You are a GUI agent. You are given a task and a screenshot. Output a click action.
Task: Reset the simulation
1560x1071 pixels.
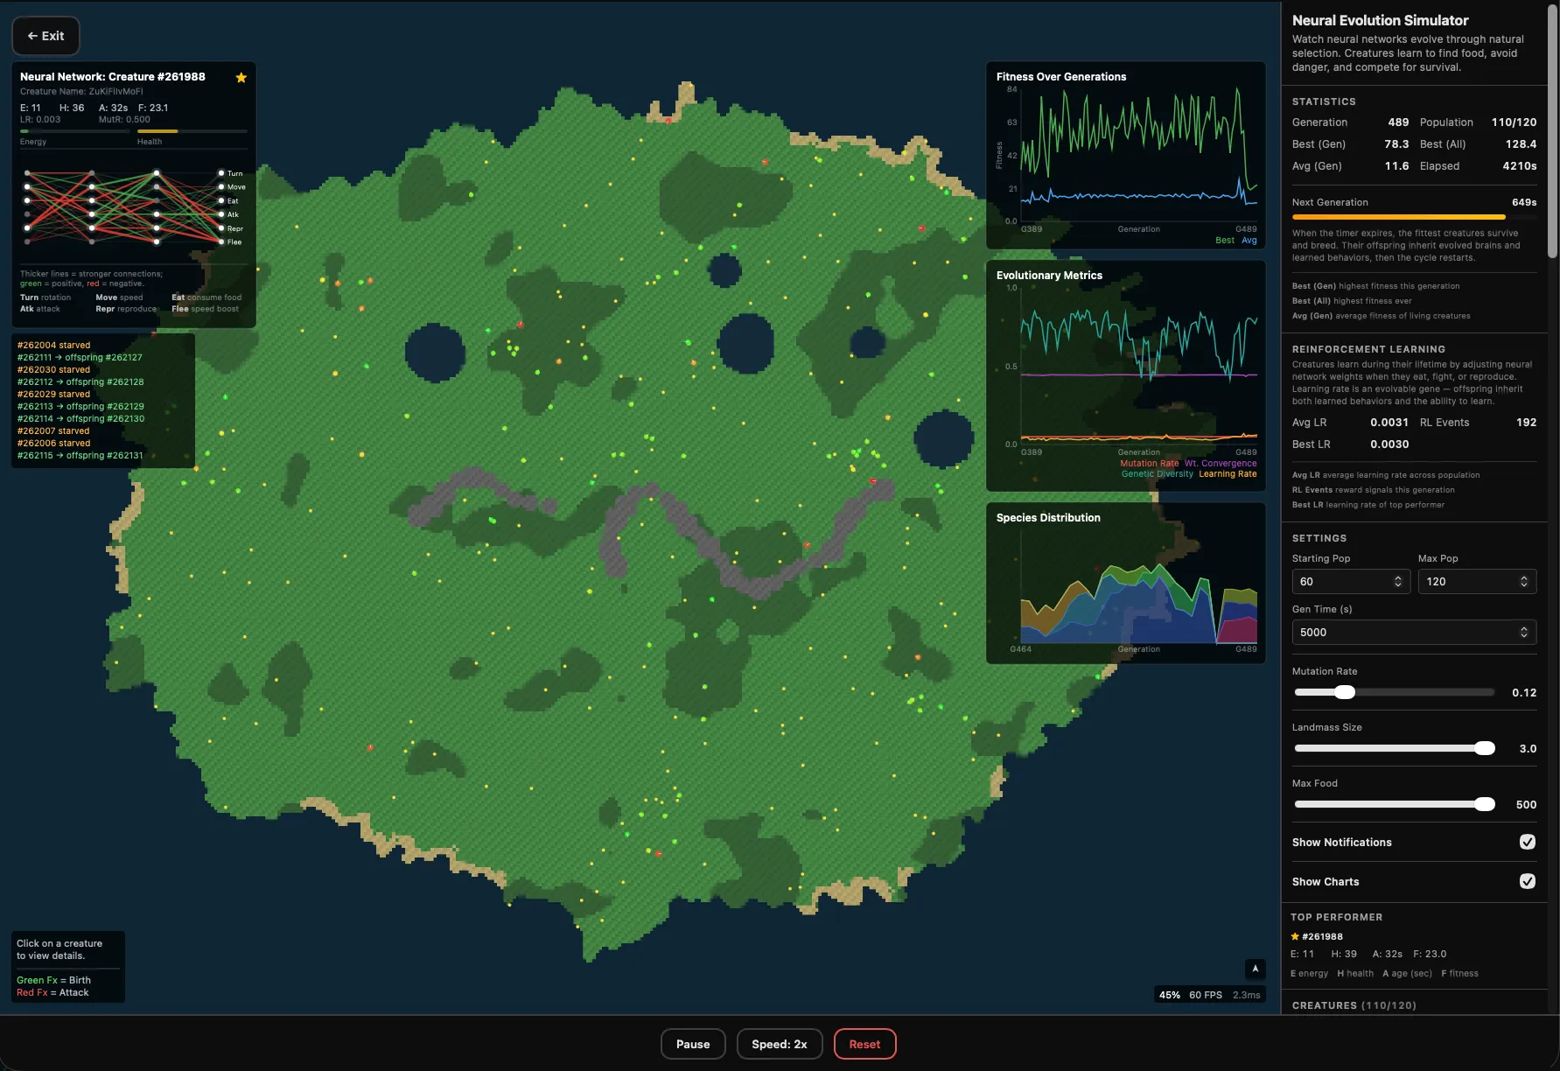(x=864, y=1044)
